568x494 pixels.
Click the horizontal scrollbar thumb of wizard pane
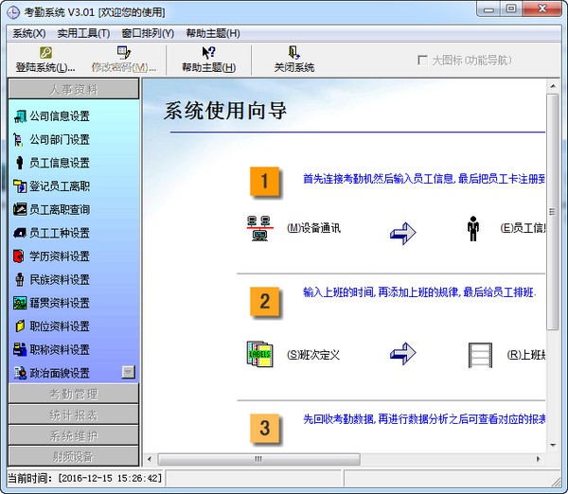point(258,459)
